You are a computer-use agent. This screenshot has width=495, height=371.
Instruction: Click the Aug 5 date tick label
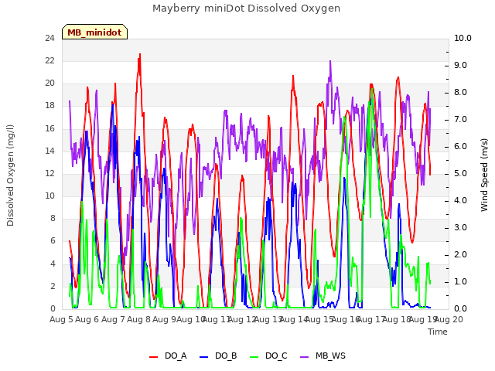pos(61,319)
